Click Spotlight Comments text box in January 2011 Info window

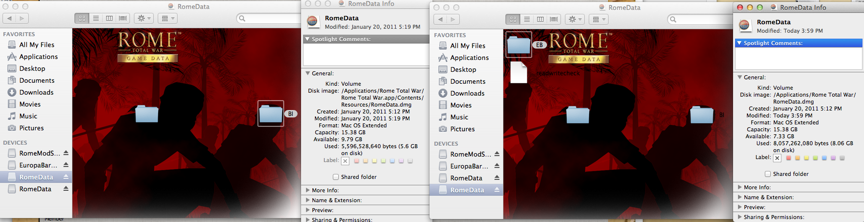point(366,55)
